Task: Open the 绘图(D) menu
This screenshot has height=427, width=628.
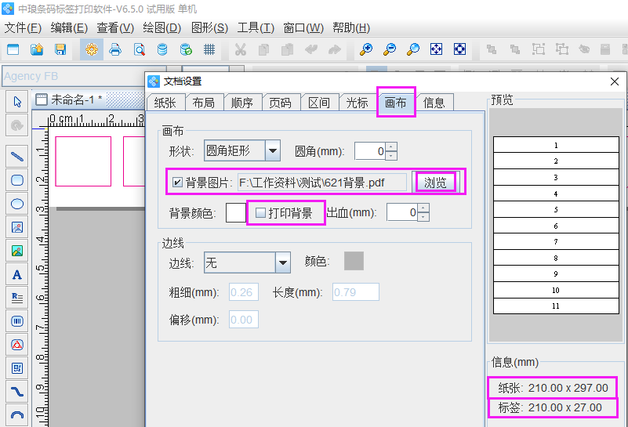Action: click(162, 27)
